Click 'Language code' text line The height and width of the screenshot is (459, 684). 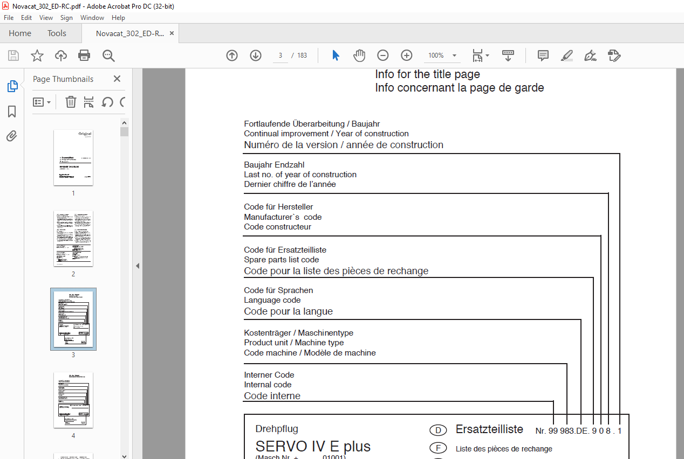click(x=272, y=300)
